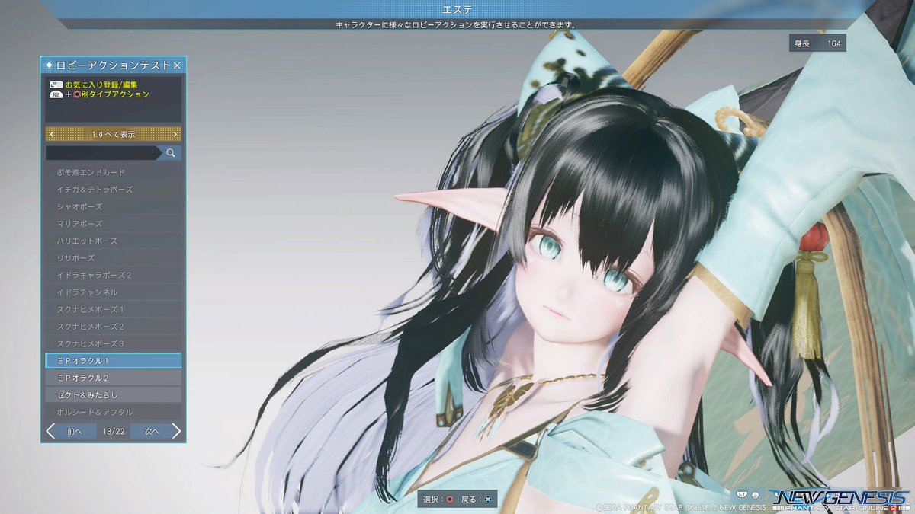Go to previous page with '前へ' button
Image resolution: width=915 pixels, height=514 pixels.
[75, 431]
